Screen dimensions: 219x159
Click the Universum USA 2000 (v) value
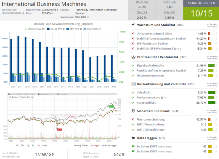82,17
